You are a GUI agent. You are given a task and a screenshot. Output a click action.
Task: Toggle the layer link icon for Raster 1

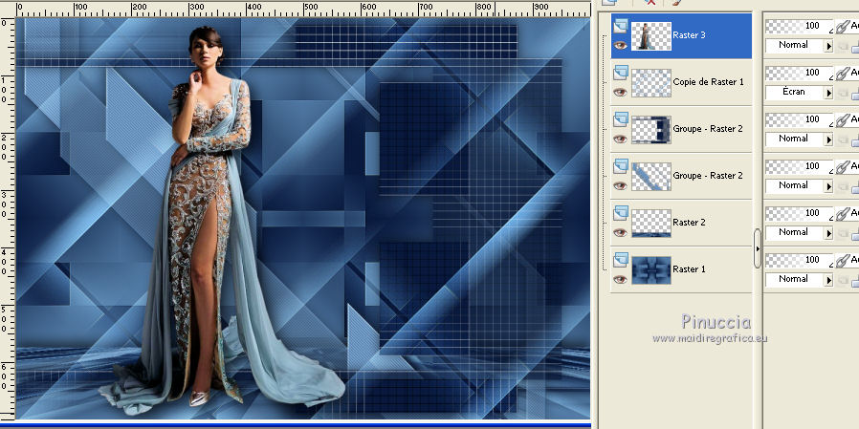(843, 260)
